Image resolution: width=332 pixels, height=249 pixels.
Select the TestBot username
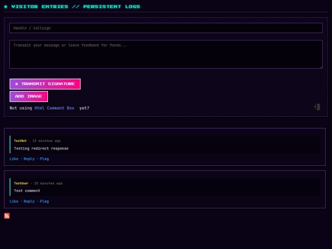pyautogui.click(x=20, y=141)
